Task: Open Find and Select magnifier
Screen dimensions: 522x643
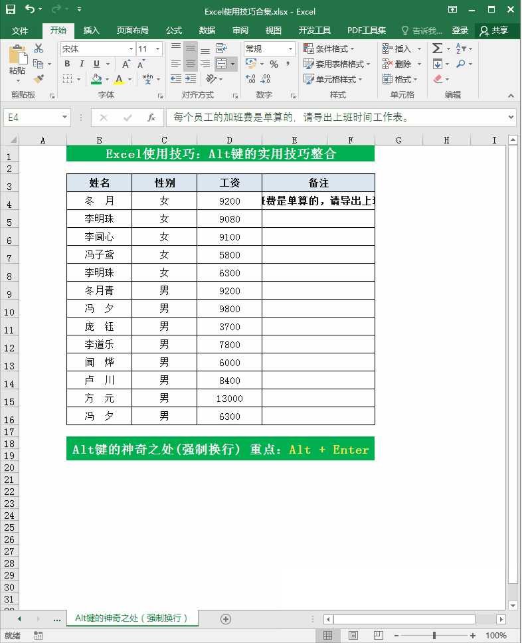Action: pyautogui.click(x=461, y=64)
